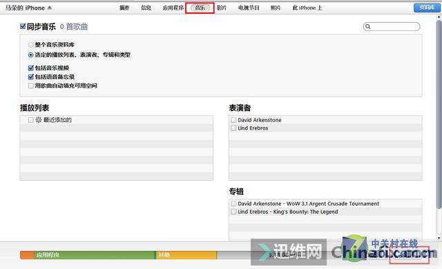Click the magnifier icon in the search box
Screen dimensions: 442x269
(x=367, y=26)
